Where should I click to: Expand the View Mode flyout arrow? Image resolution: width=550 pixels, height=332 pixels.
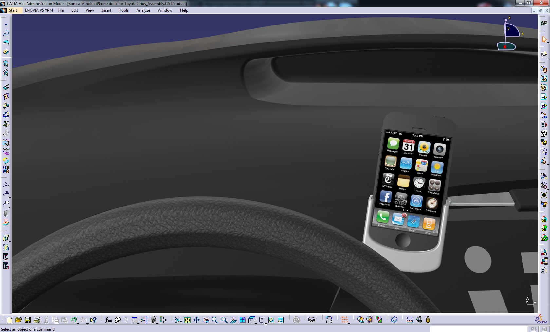[x=266, y=324]
